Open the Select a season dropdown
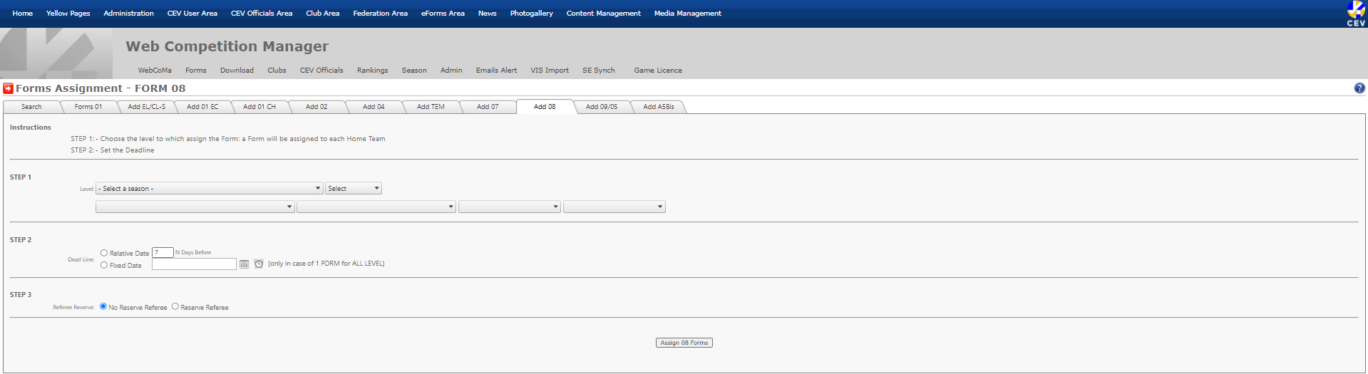Image resolution: width=1368 pixels, height=374 pixels. point(210,189)
